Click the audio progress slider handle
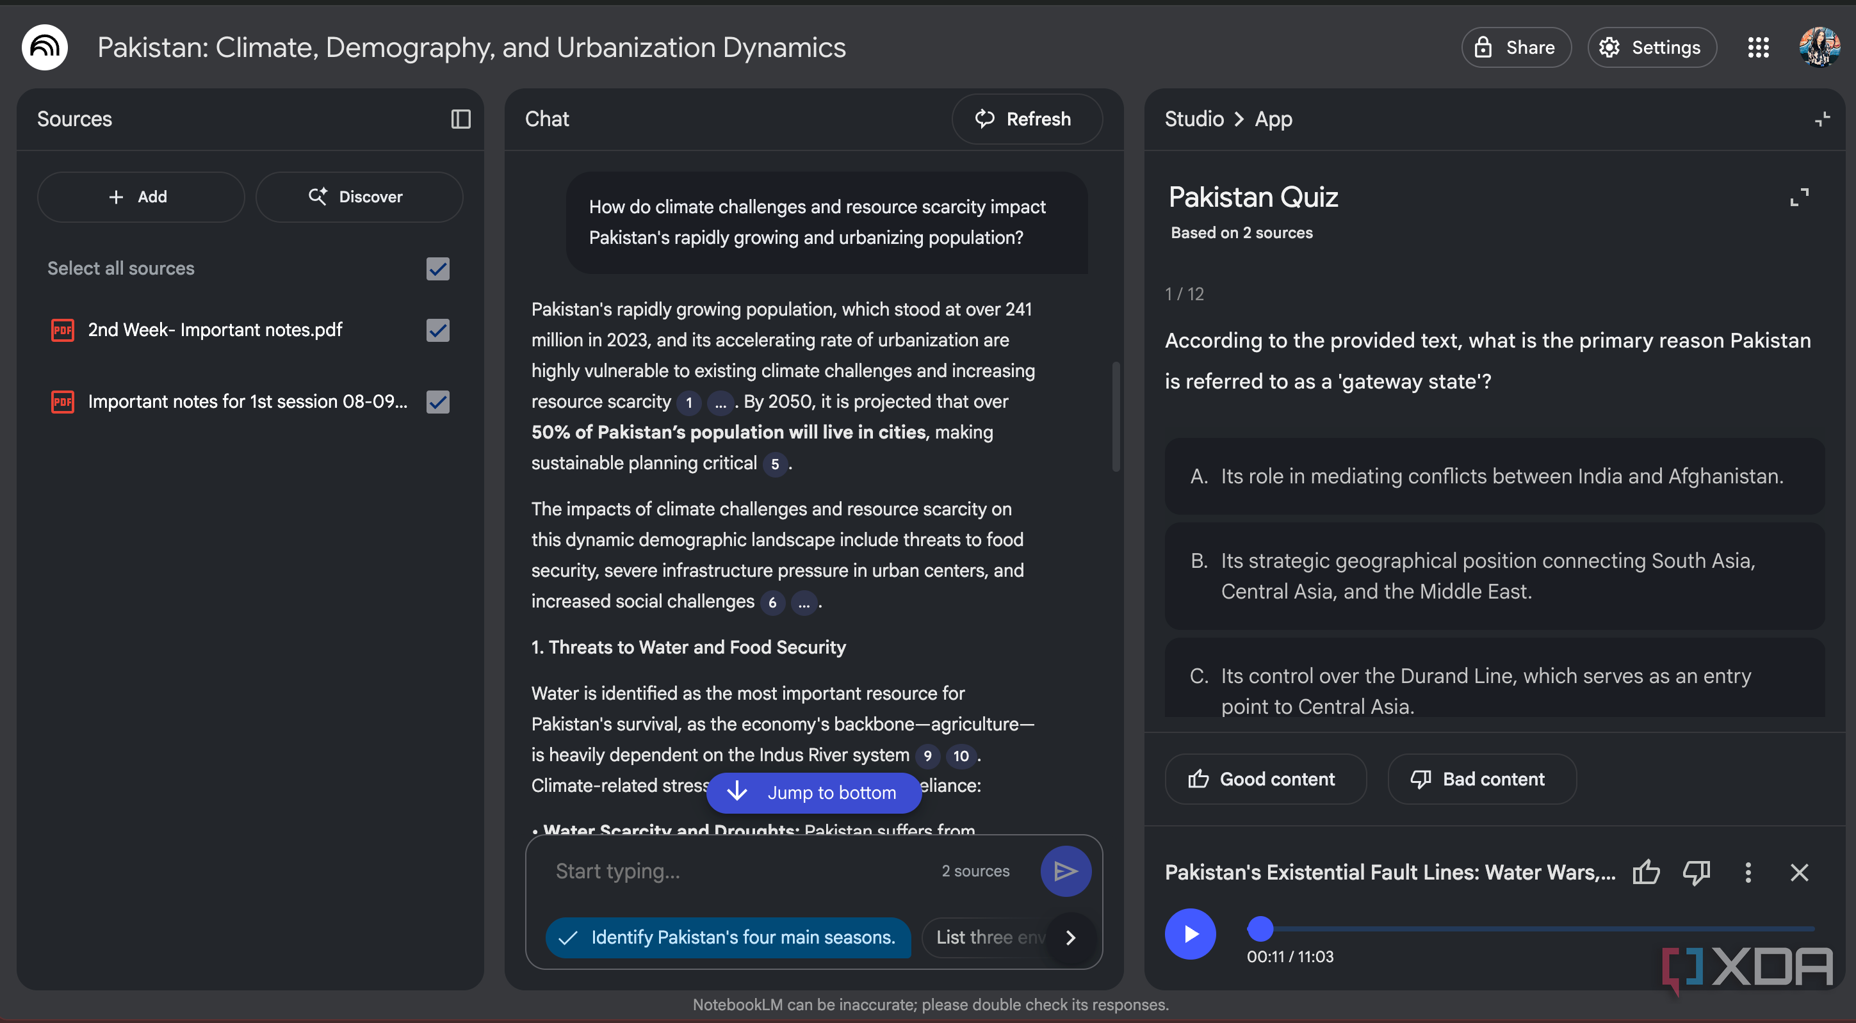Screen dimensions: 1856x1023 coord(1260,929)
